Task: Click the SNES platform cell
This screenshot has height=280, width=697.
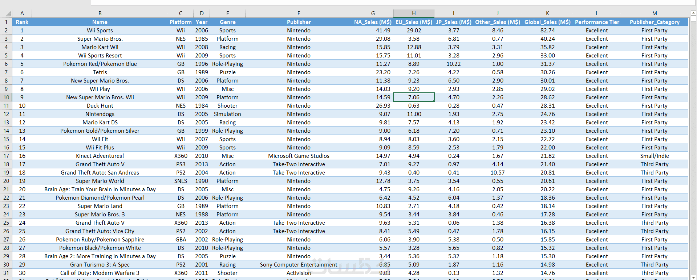Action: point(181,181)
